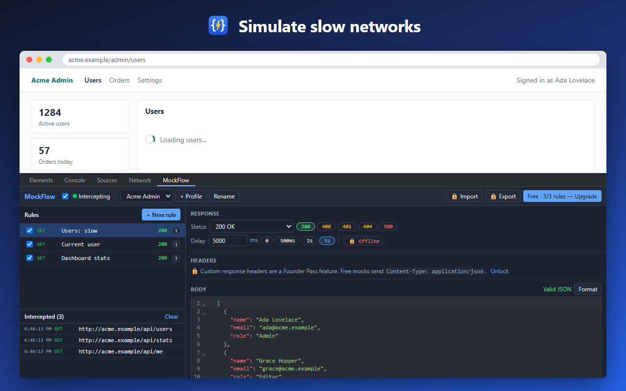Click the count badge on Dashboard stats rule
The width and height of the screenshot is (626, 391).
pos(176,258)
